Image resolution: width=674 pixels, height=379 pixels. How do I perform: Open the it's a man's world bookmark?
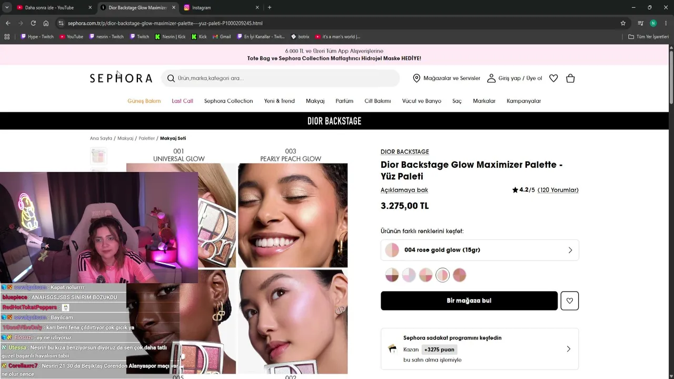338,37
